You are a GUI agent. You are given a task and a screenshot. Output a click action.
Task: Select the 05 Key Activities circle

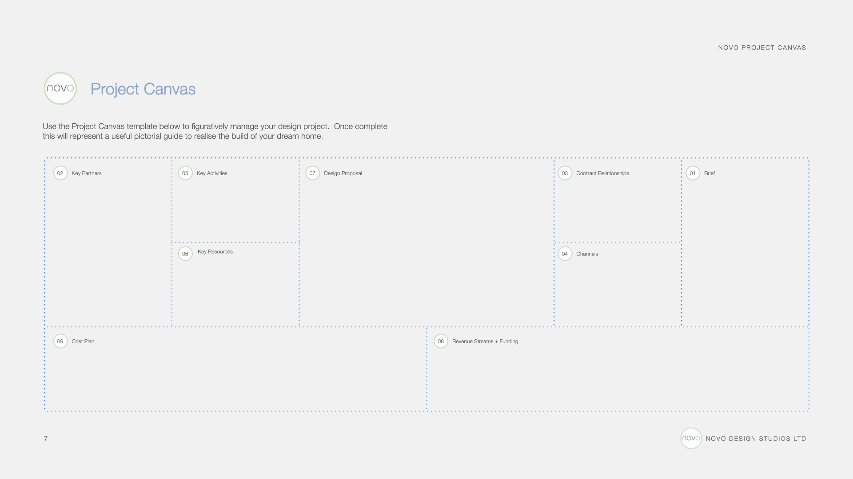[185, 173]
